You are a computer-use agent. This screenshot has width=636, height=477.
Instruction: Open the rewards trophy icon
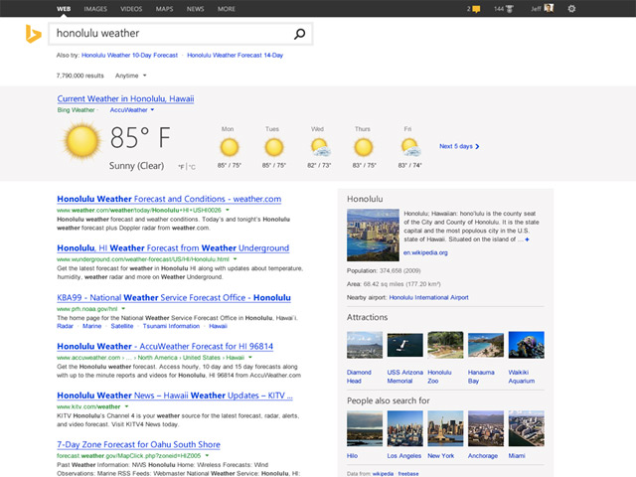(x=509, y=9)
